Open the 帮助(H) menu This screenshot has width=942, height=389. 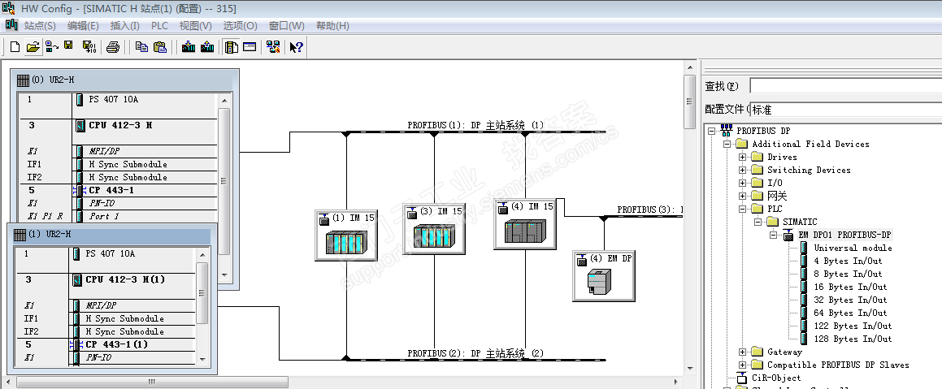coord(332,26)
